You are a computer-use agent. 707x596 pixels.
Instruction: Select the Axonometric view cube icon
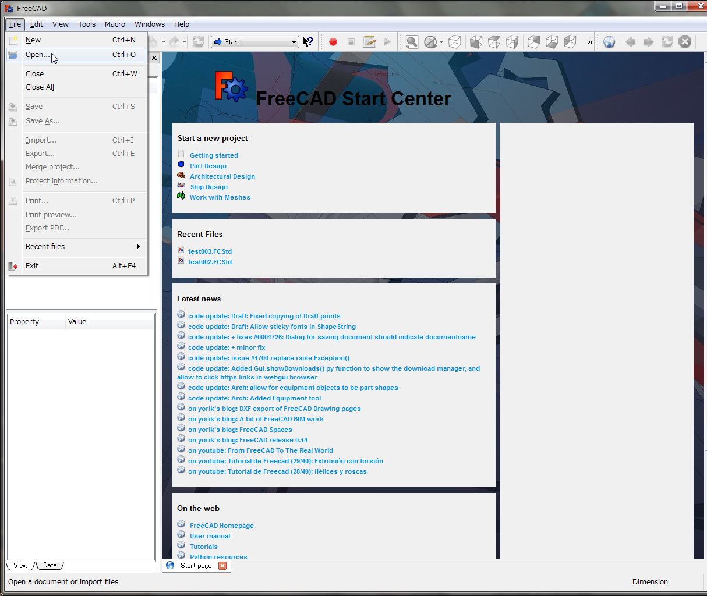click(x=455, y=42)
